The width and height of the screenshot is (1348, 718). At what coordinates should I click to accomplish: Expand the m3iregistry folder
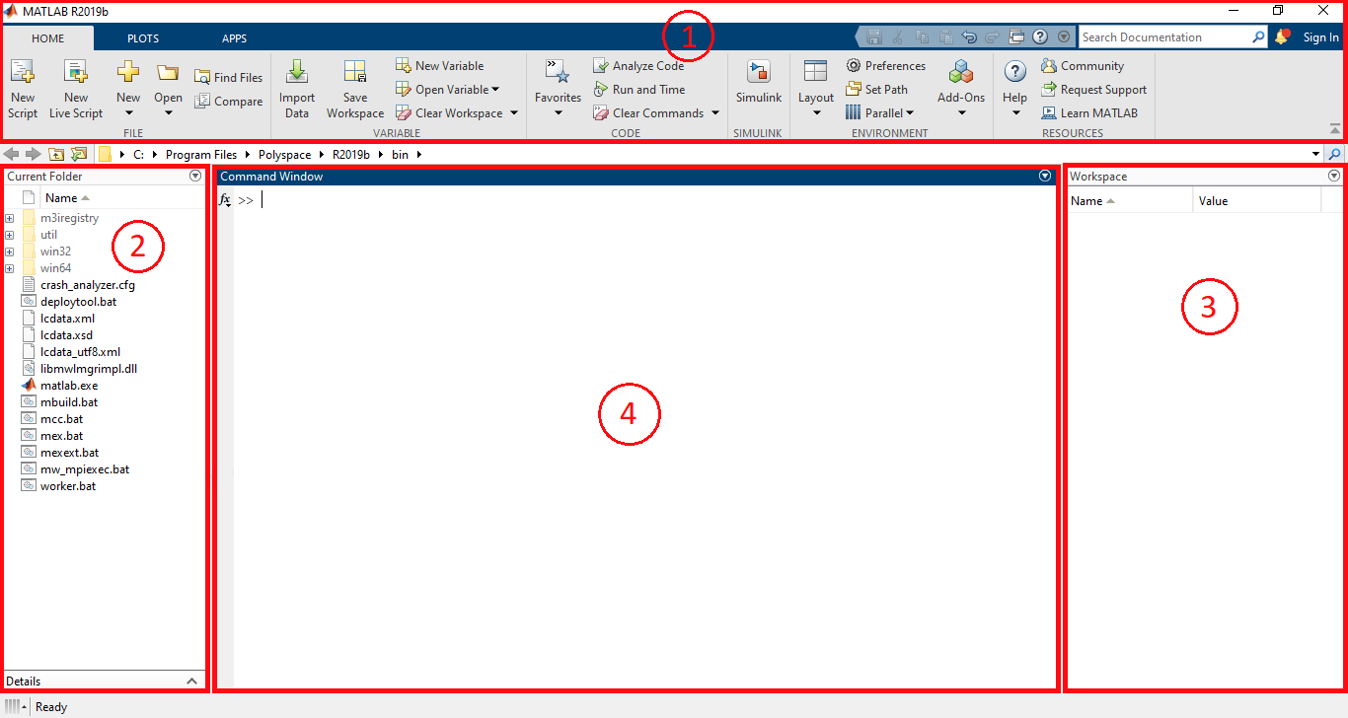tap(10, 218)
